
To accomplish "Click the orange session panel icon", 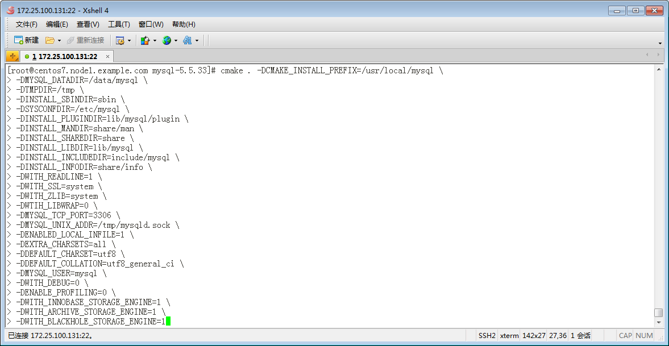I will (11, 56).
